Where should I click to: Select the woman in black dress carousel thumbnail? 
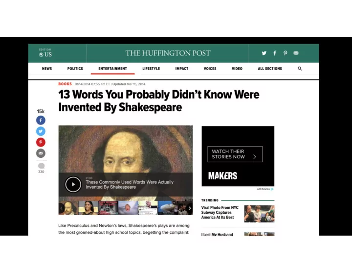(88, 208)
